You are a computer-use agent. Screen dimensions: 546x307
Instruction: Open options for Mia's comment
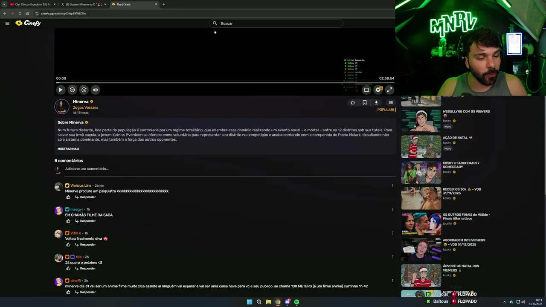(x=392, y=257)
